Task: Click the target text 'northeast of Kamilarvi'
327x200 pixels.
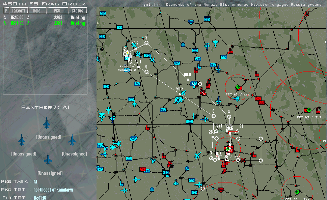Action: pyautogui.click(x=53, y=190)
